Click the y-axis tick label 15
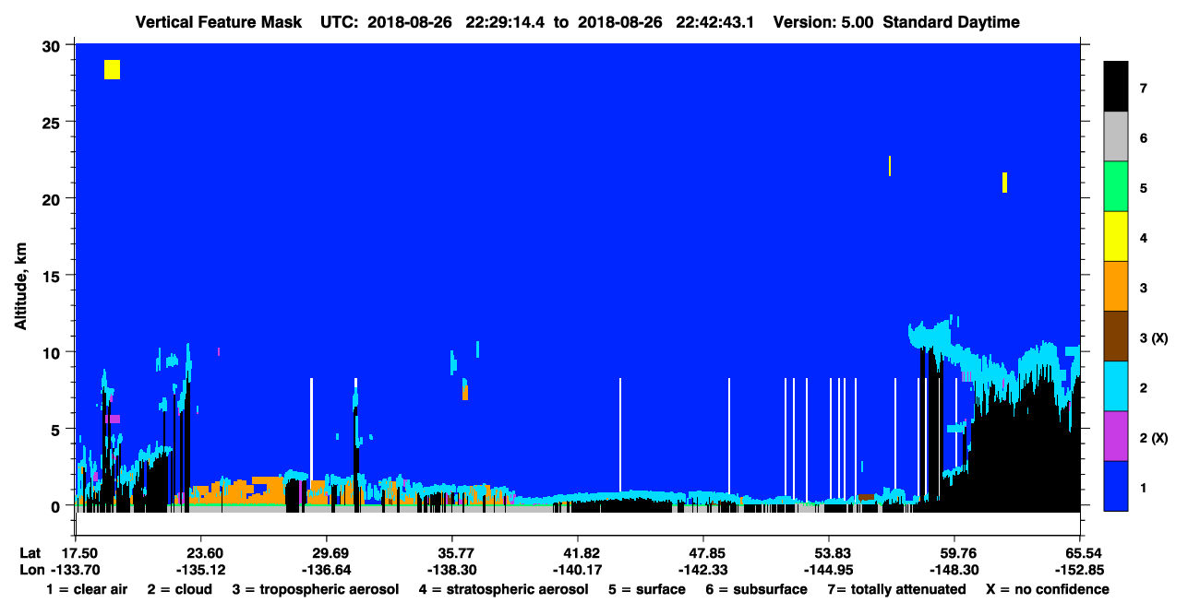The height and width of the screenshot is (615, 1200). 52,276
